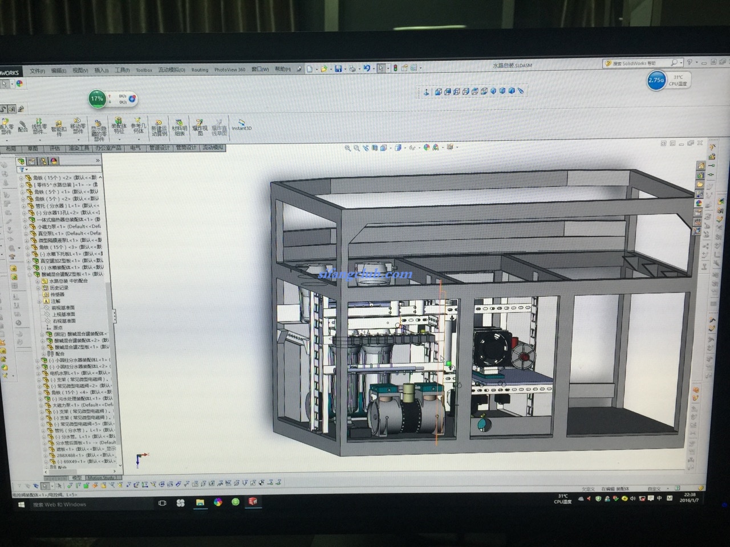Click the New document icon

point(309,68)
